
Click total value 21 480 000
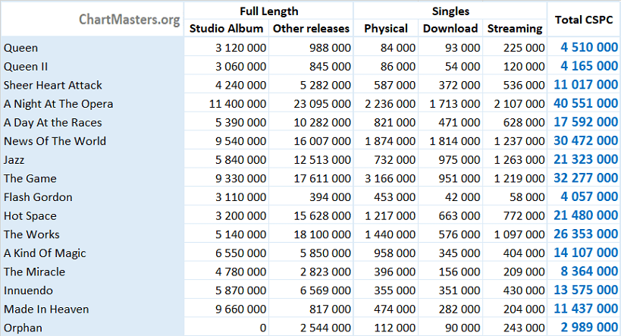click(586, 215)
